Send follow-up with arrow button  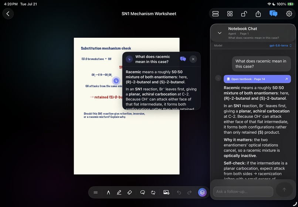coord(284,190)
